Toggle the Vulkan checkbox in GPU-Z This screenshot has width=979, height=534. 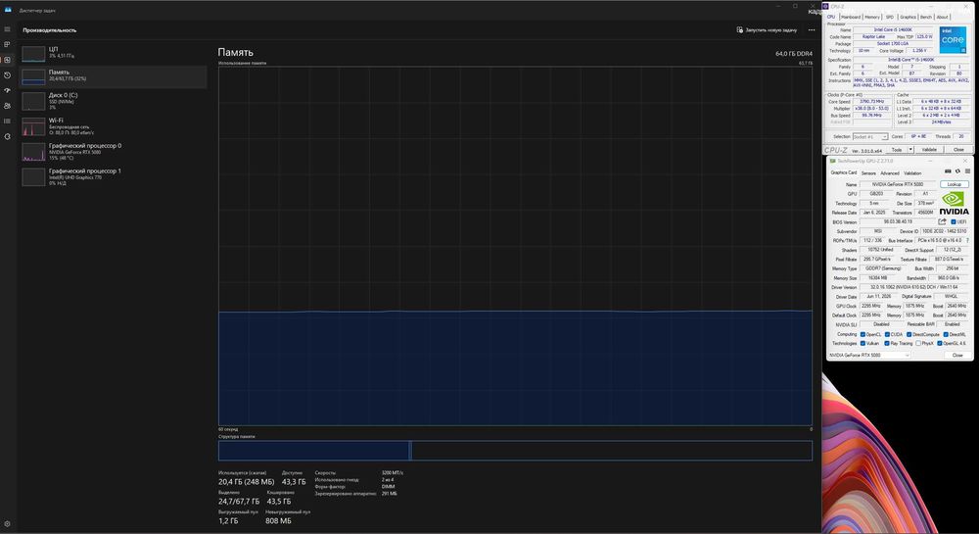click(x=862, y=344)
